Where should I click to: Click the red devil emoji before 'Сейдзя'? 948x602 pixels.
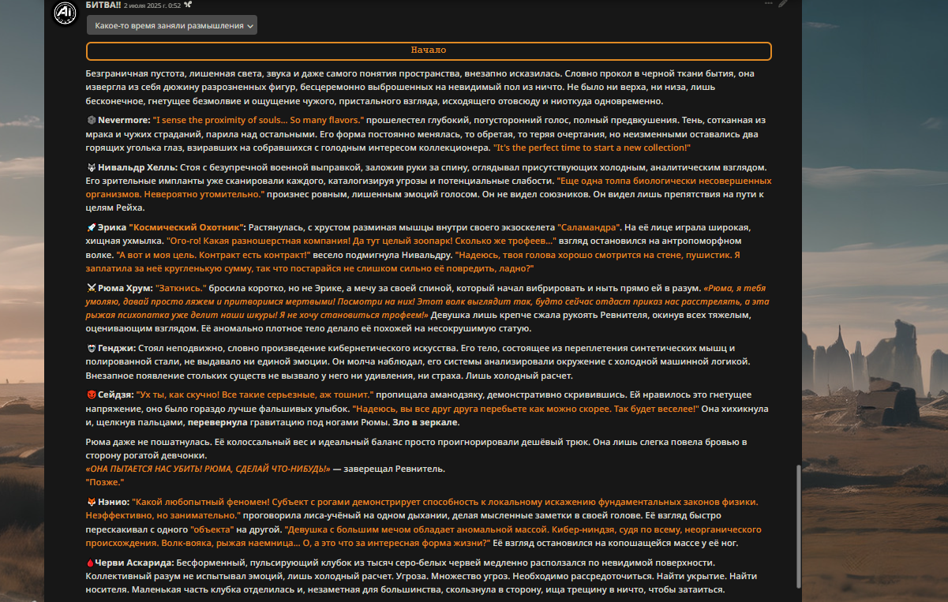point(91,394)
